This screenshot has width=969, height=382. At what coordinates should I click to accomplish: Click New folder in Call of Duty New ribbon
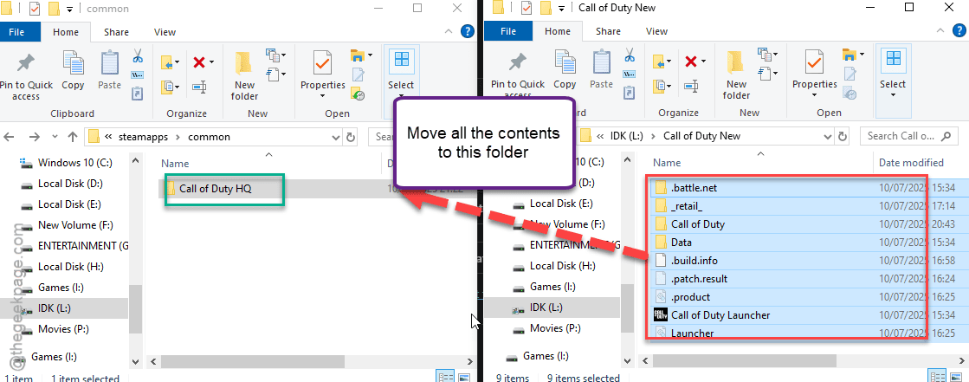coord(736,74)
